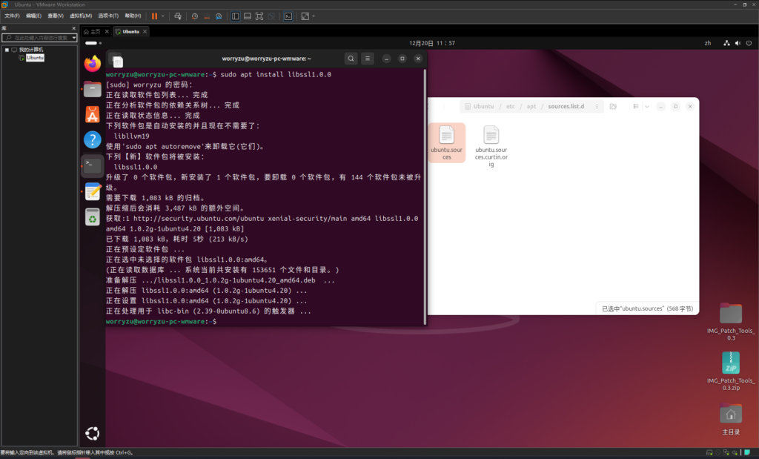This screenshot has height=459, width=759.
Task: Toggle the console view button in toolbar
Action: (x=288, y=16)
